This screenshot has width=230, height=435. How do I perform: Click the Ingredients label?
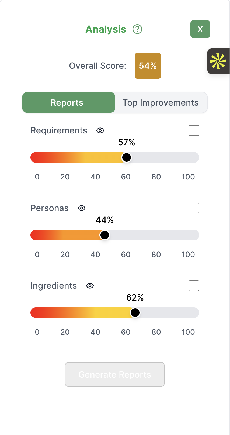pyautogui.click(x=54, y=286)
